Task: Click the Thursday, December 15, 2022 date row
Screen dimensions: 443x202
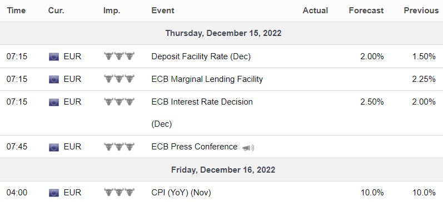Action: 221,33
